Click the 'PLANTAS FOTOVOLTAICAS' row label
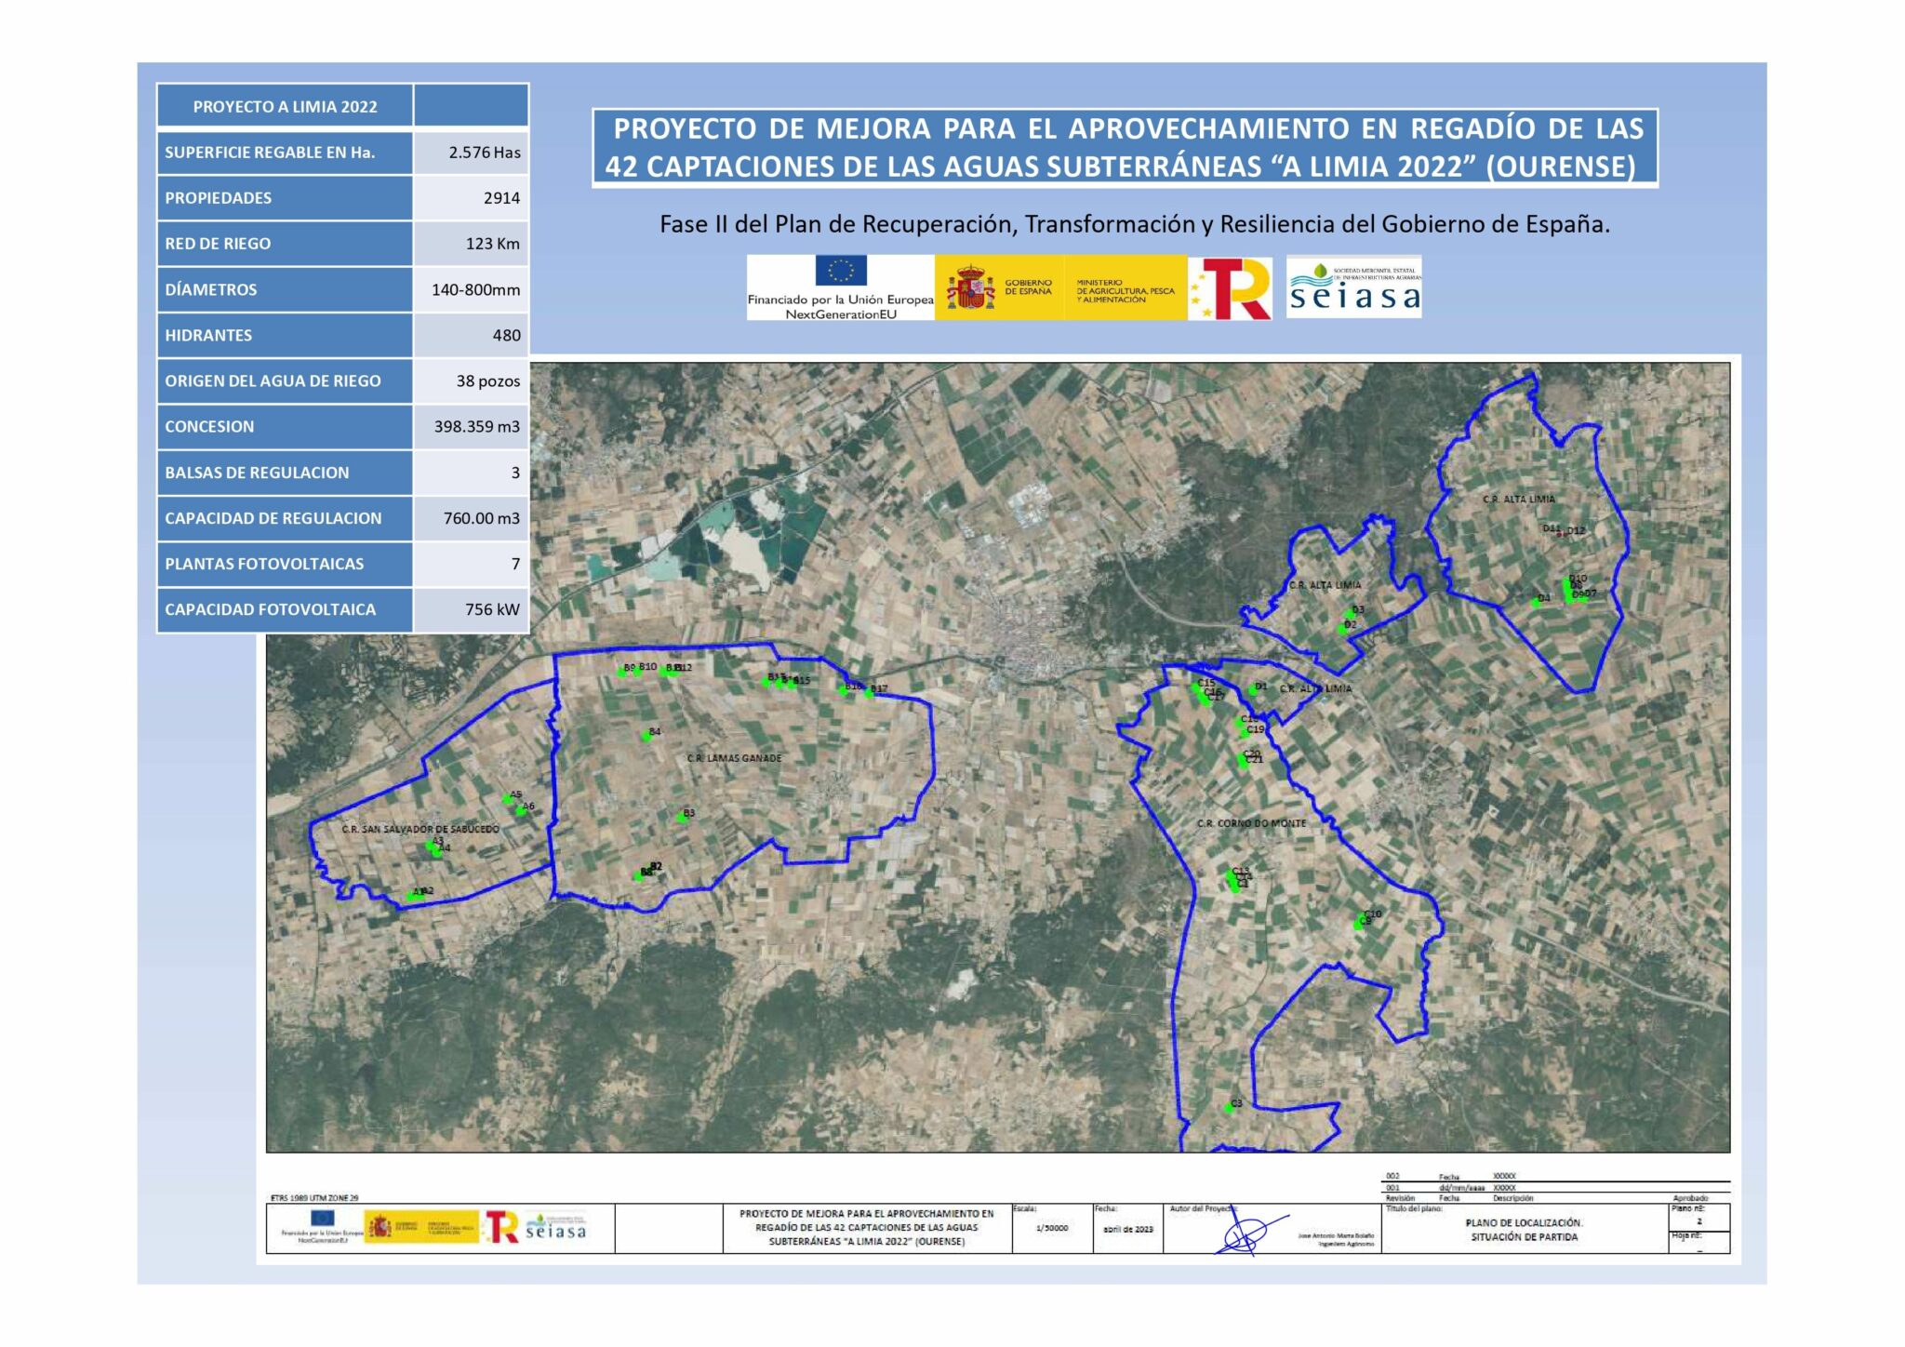 coord(286,564)
